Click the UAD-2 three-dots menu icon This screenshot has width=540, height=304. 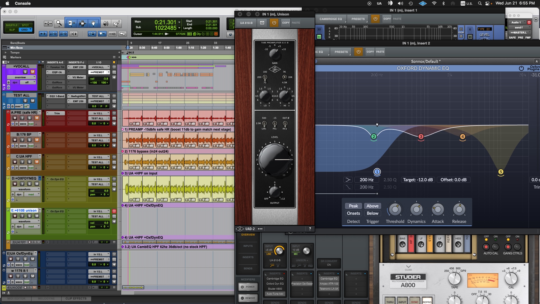click(260, 229)
